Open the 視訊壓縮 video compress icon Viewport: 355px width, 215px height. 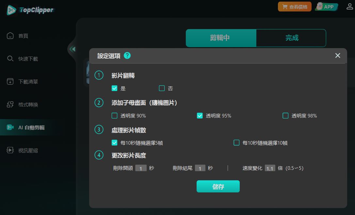[x=10, y=150]
